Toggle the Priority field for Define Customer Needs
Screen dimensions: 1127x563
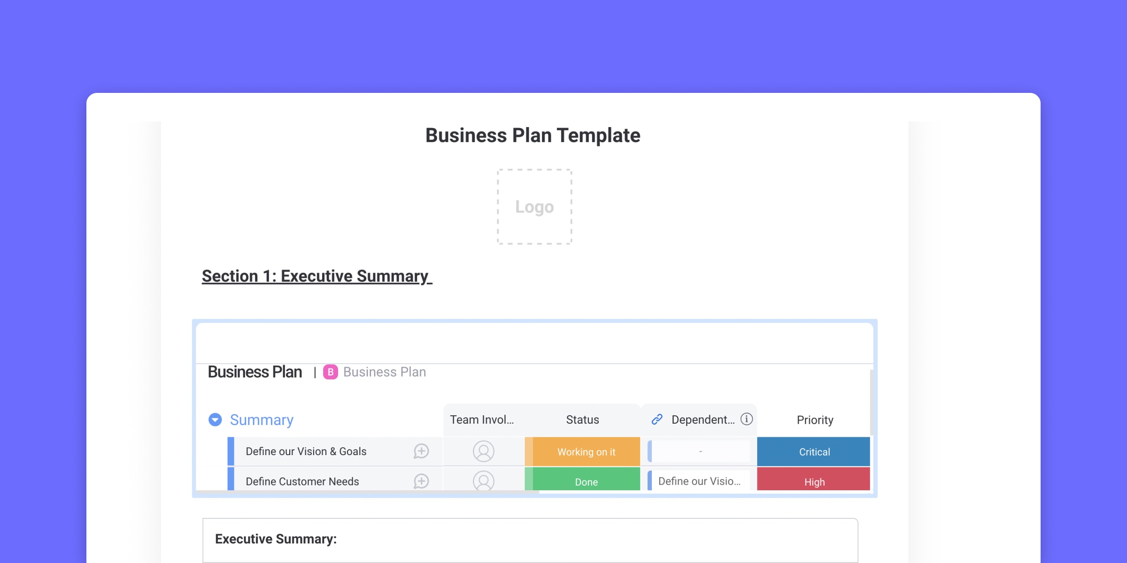tap(814, 479)
